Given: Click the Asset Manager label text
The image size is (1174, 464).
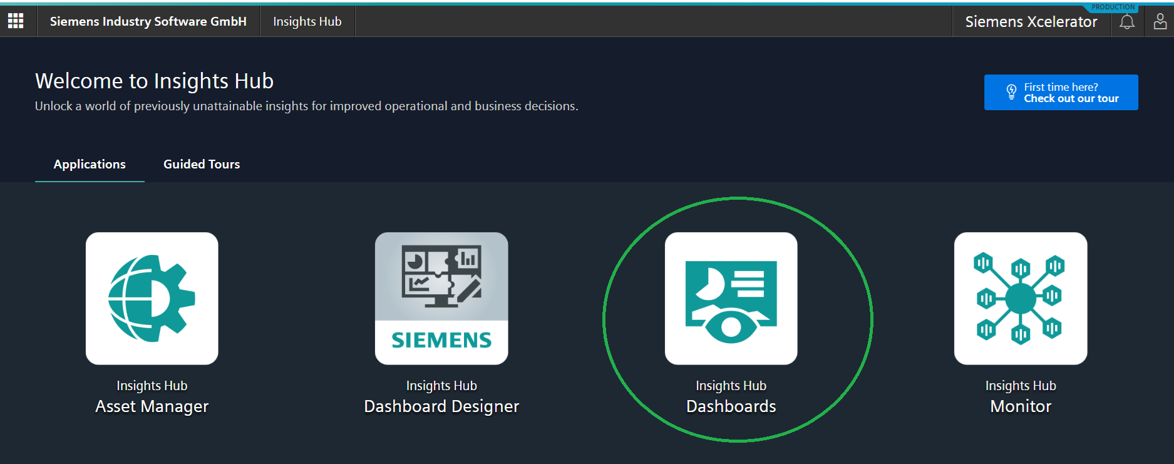Looking at the screenshot, I should click(152, 406).
